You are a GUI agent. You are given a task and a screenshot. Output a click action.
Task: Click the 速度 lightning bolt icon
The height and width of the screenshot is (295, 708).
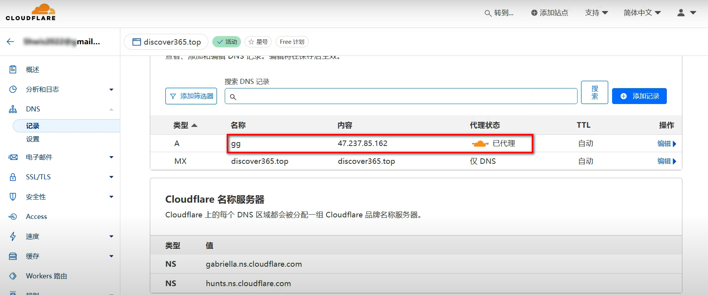[x=13, y=236]
